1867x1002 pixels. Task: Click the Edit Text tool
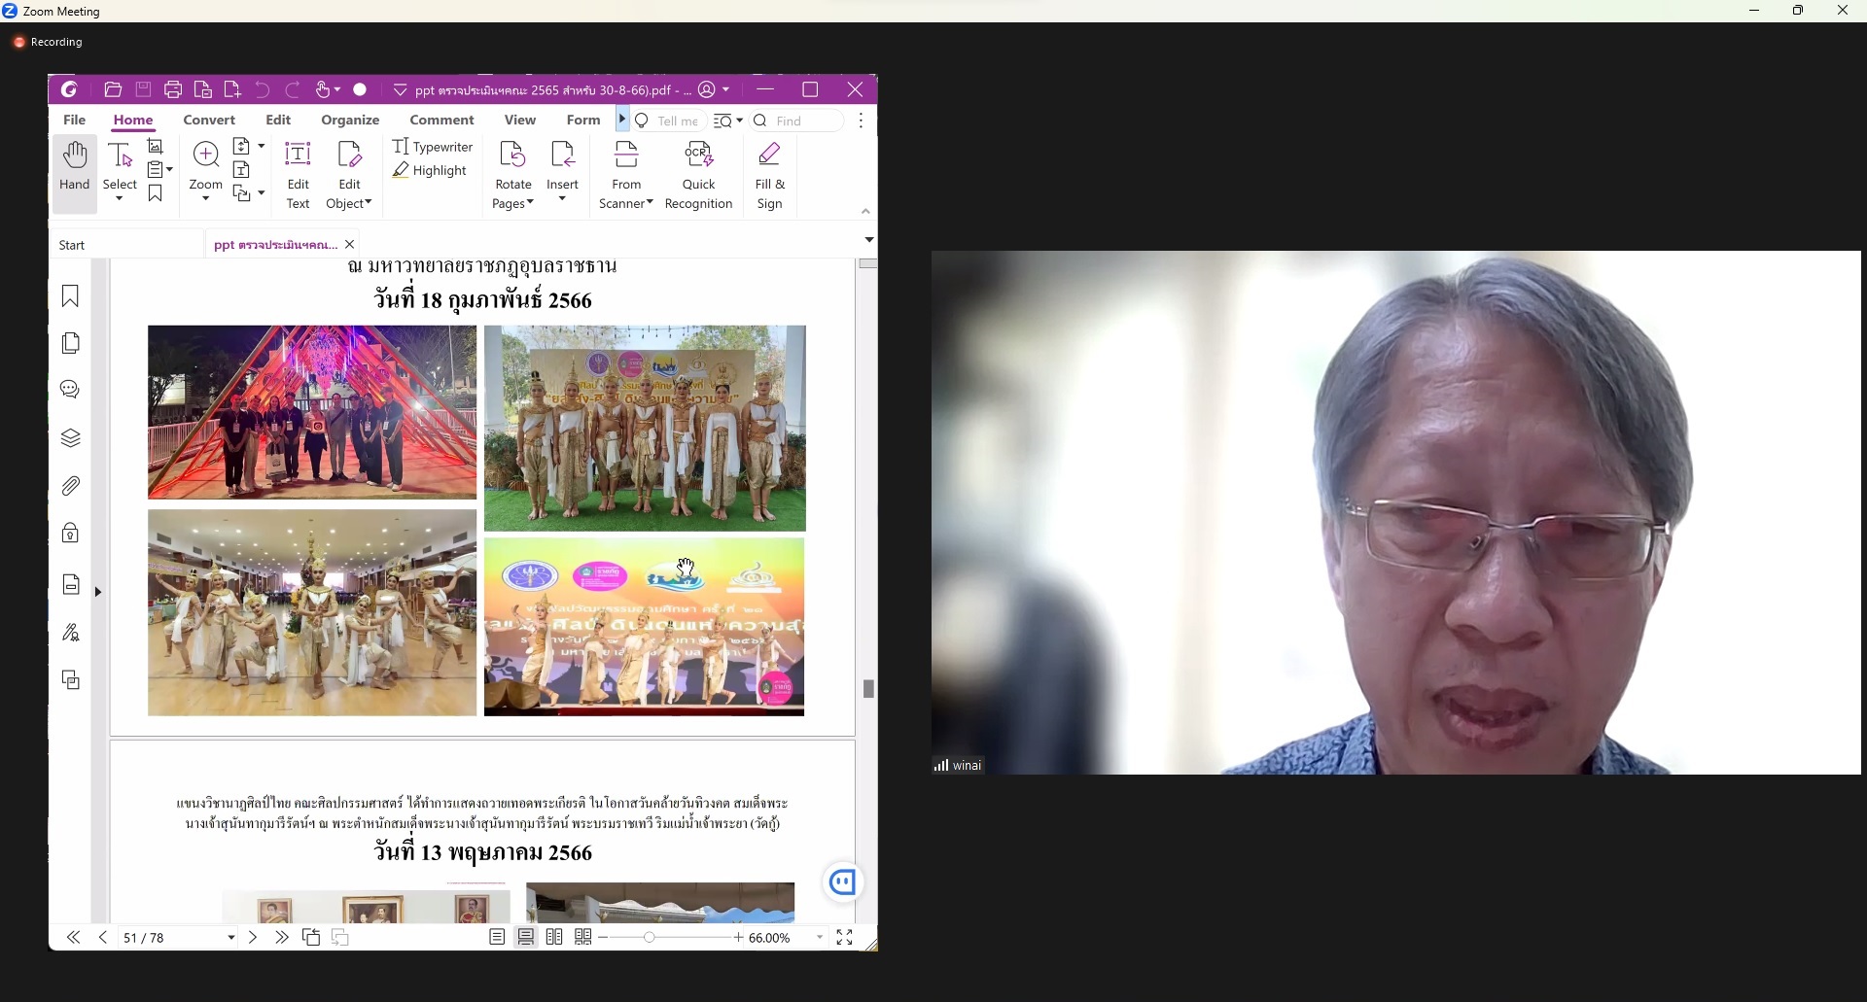pos(299,176)
